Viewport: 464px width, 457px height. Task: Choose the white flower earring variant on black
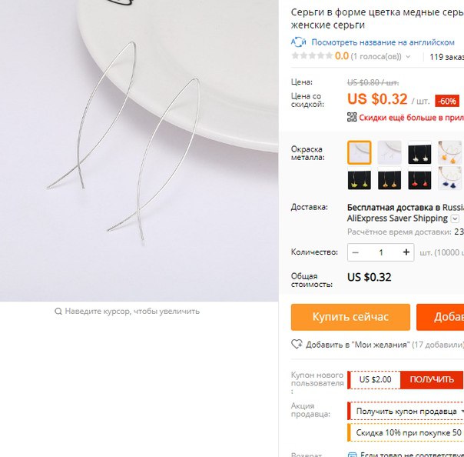point(419,152)
